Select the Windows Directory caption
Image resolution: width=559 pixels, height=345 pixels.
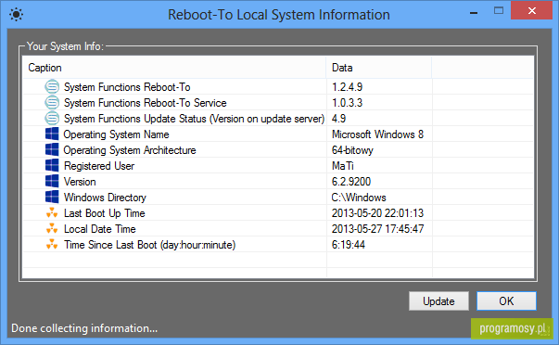105,198
